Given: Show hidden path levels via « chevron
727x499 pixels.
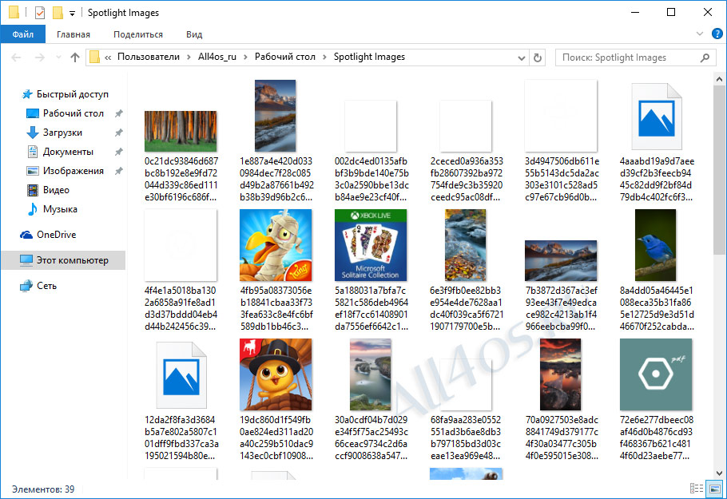Looking at the screenshot, I should pyautogui.click(x=108, y=57).
